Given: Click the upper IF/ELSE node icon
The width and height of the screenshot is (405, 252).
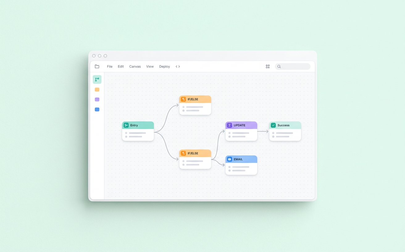Looking at the screenshot, I should (183, 99).
